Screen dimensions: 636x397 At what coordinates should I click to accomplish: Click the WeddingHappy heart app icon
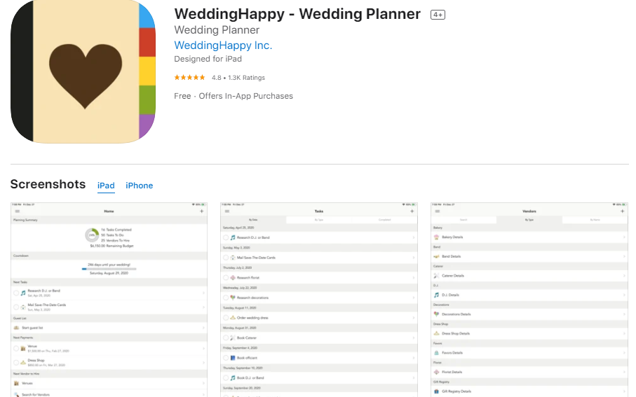83,71
